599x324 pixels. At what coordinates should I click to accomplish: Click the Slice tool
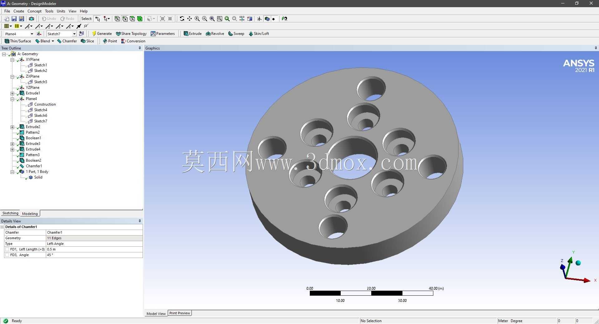click(x=87, y=41)
